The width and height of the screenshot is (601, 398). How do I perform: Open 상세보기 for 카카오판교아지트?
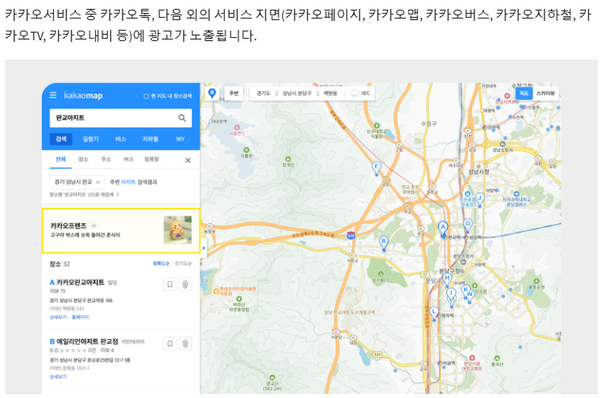coord(57,317)
